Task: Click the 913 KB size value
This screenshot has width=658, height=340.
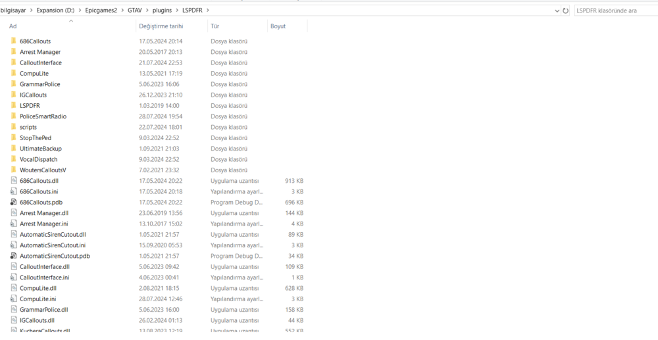Action: (294, 181)
